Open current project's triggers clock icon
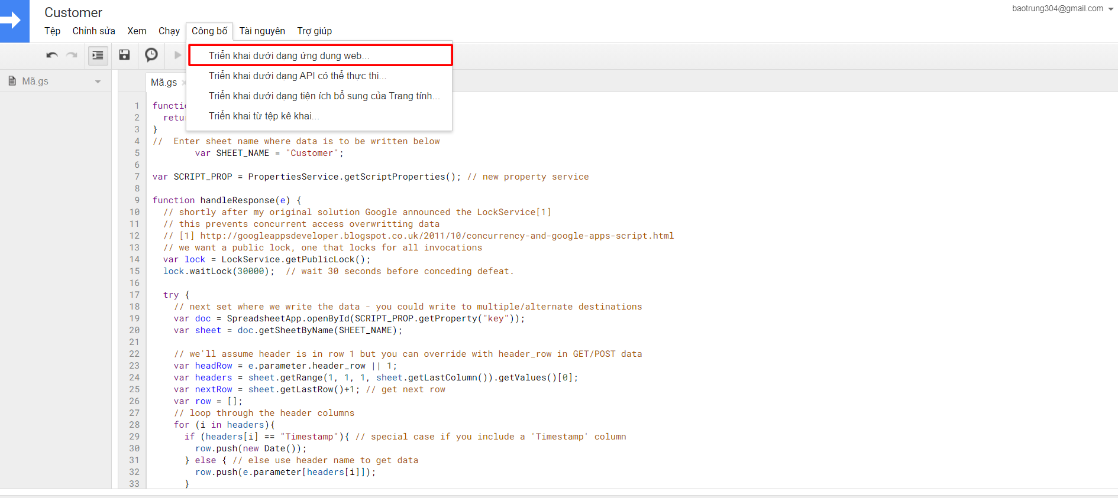The image size is (1118, 498). pos(151,55)
